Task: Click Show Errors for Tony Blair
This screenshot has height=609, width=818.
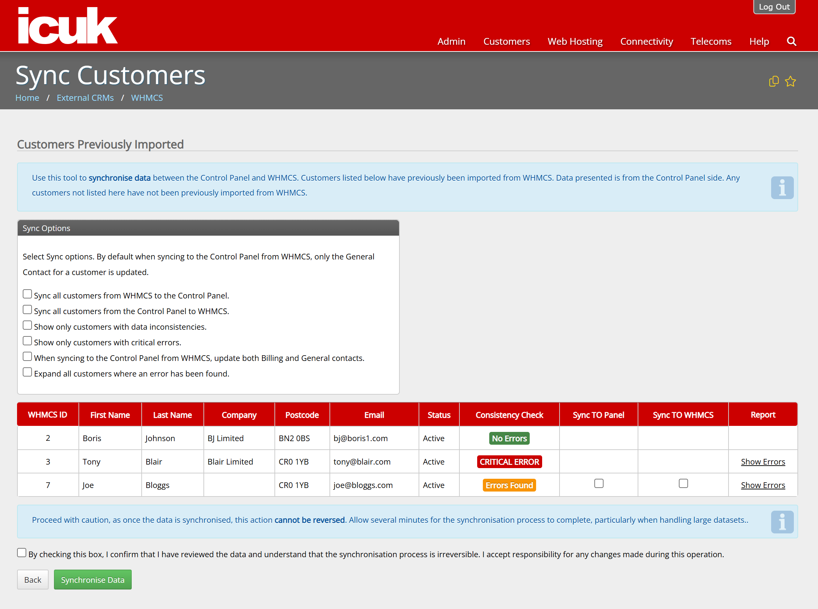Action: tap(763, 462)
